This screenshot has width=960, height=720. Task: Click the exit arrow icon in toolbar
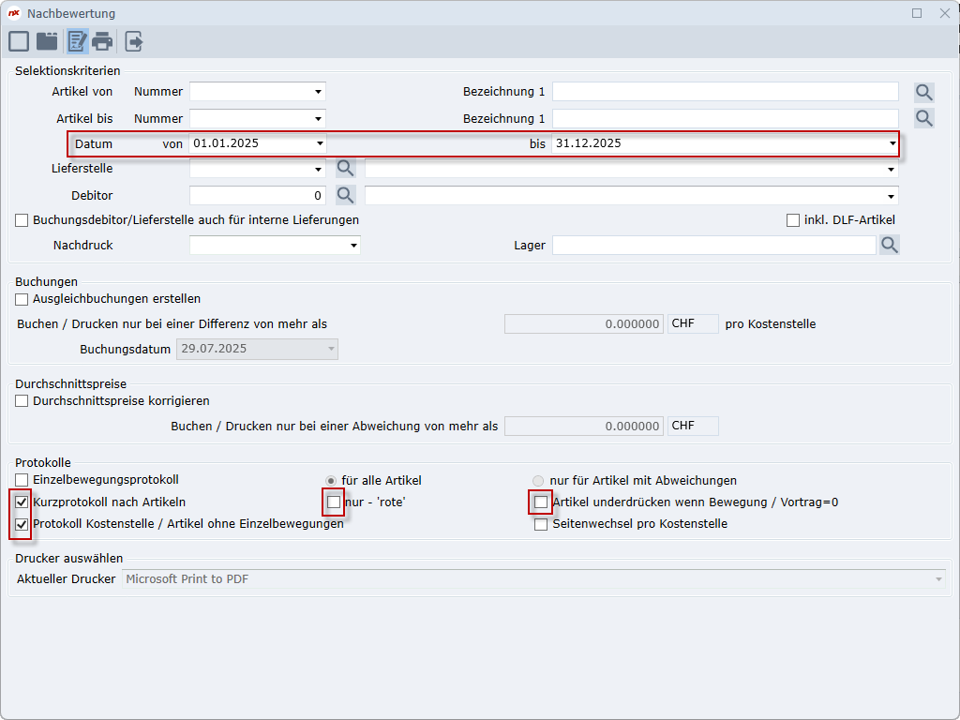(x=134, y=41)
